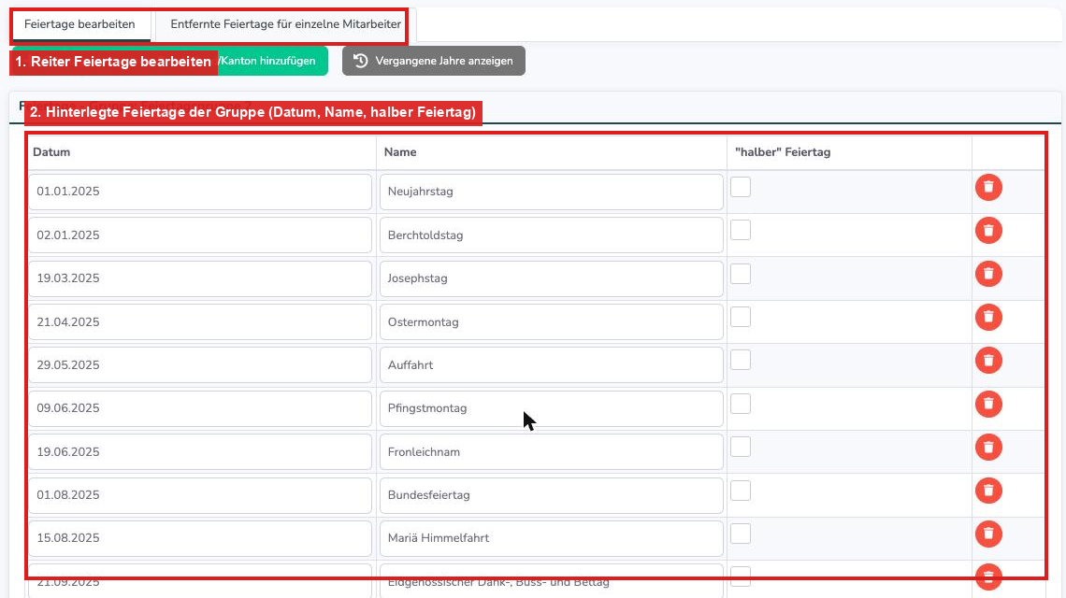Viewport: 1066px width, 598px height.
Task: Click the Pfingstmontag name field
Action: (552, 408)
